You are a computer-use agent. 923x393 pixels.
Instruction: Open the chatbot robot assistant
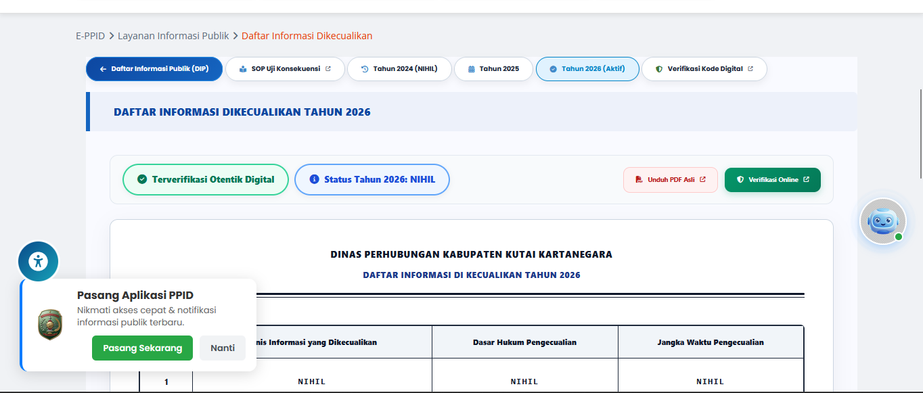point(882,221)
